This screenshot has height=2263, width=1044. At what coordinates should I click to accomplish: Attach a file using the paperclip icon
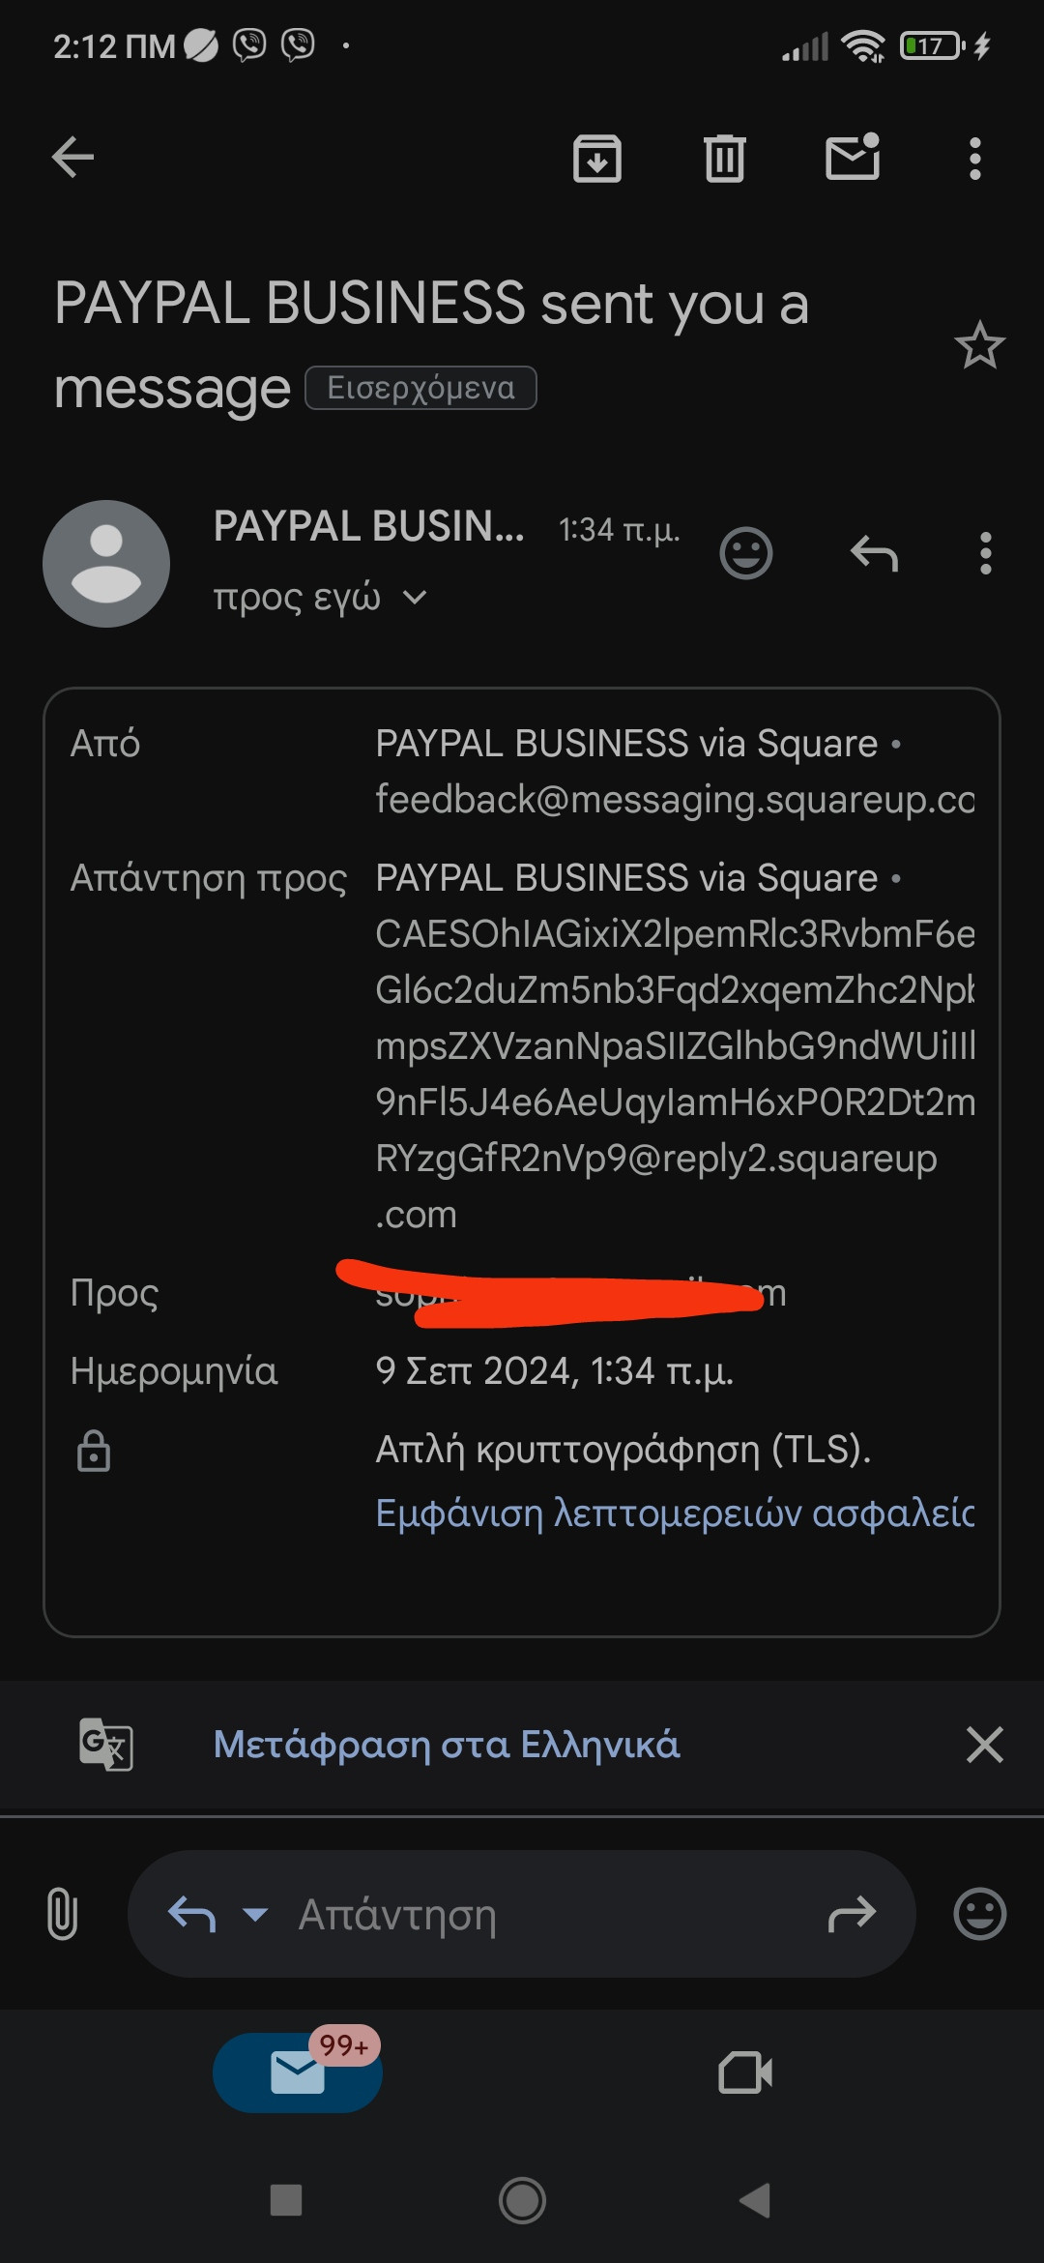point(63,1914)
